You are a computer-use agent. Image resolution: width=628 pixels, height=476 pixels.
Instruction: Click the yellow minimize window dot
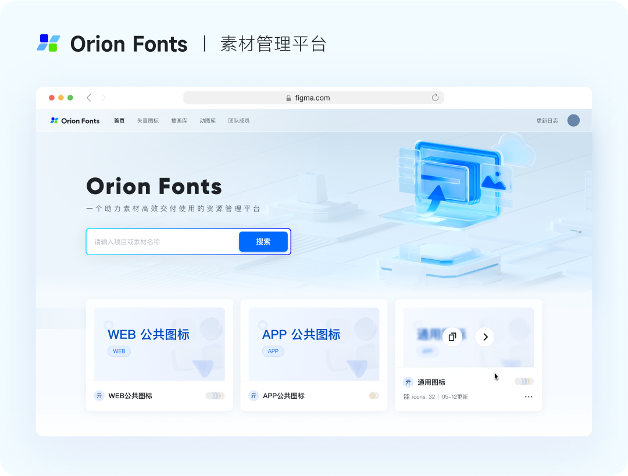[x=61, y=98]
